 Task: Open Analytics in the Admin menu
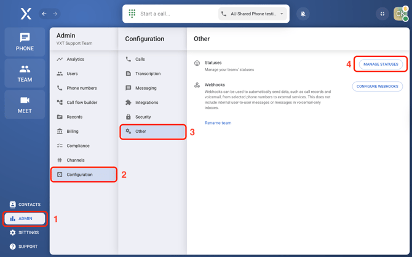pyautogui.click(x=84, y=59)
